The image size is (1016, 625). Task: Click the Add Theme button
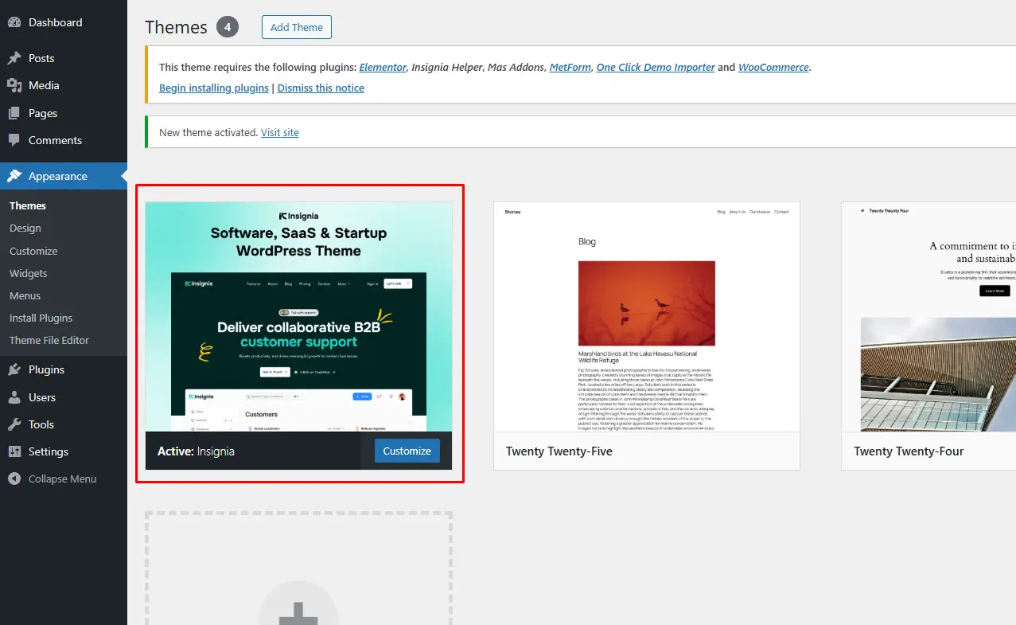[x=297, y=27]
